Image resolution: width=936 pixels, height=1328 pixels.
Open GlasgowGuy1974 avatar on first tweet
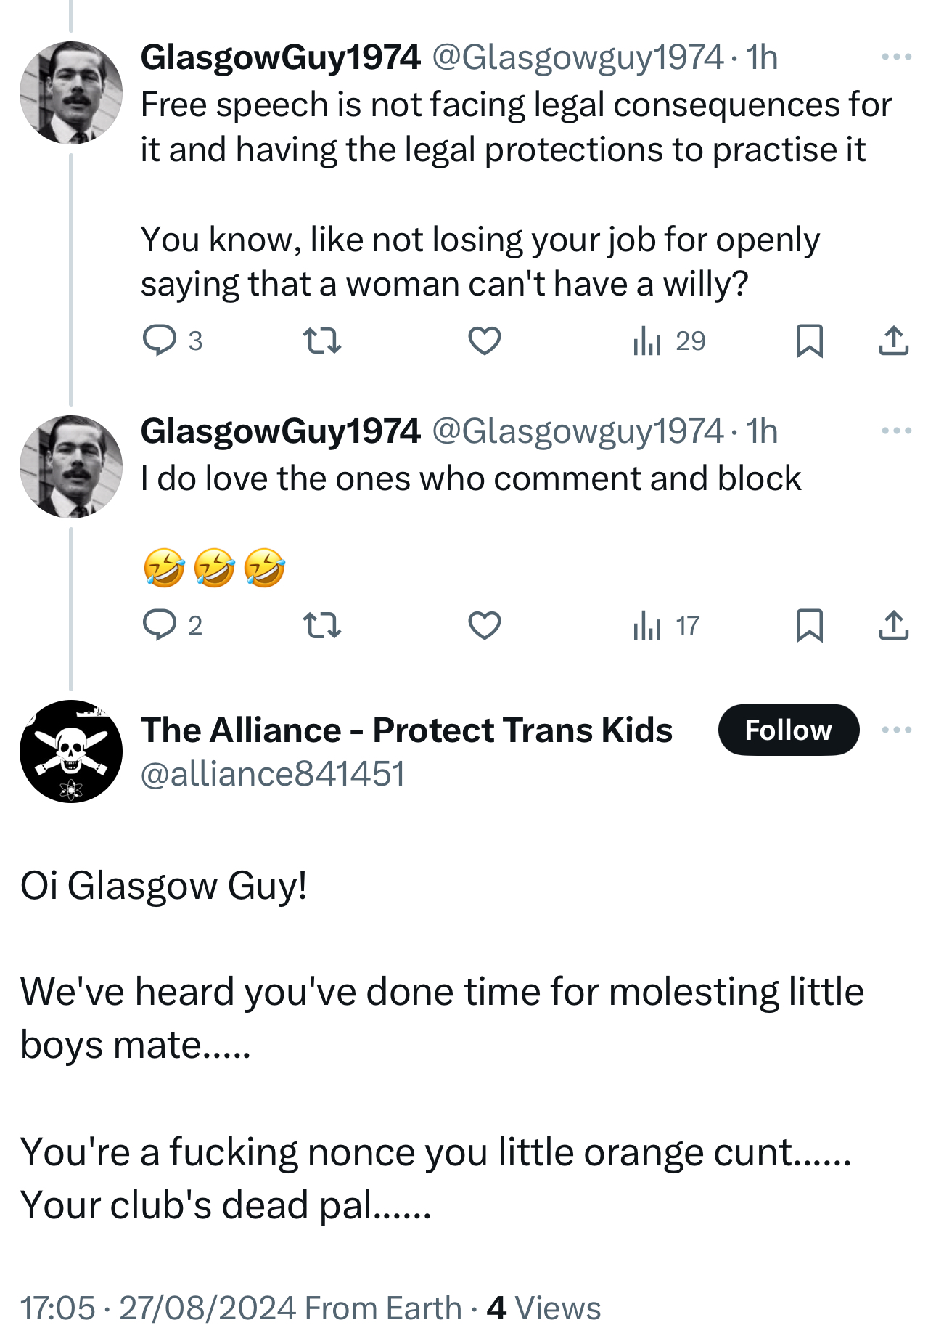pos(71,93)
